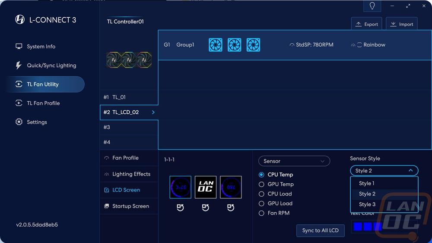Select the second fan icon in Group1
Viewport: 432px width, 243px height.
pos(235,45)
